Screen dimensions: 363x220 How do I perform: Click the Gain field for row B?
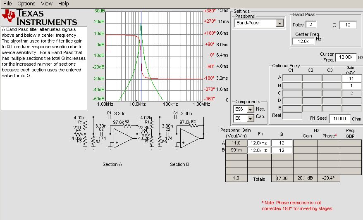coord(351,85)
